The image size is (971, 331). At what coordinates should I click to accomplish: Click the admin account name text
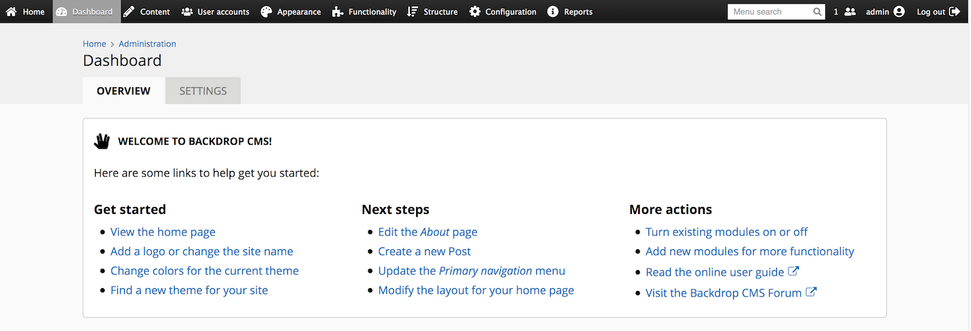(x=877, y=12)
